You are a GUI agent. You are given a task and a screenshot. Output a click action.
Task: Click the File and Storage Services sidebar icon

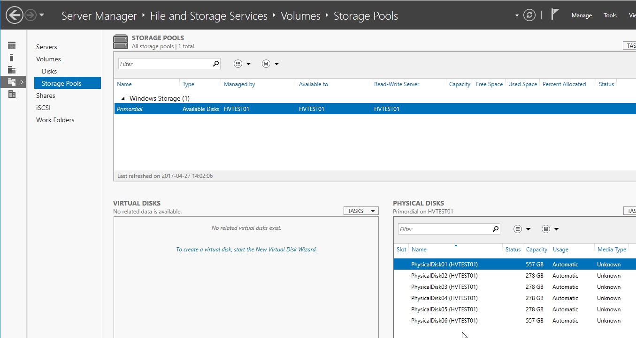(12, 81)
